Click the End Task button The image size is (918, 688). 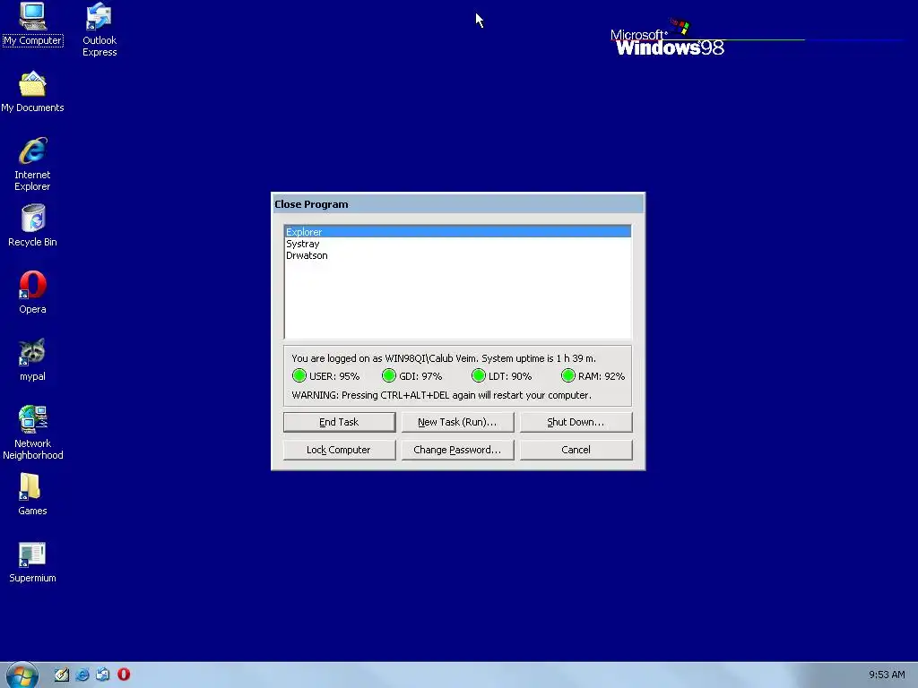tap(339, 422)
